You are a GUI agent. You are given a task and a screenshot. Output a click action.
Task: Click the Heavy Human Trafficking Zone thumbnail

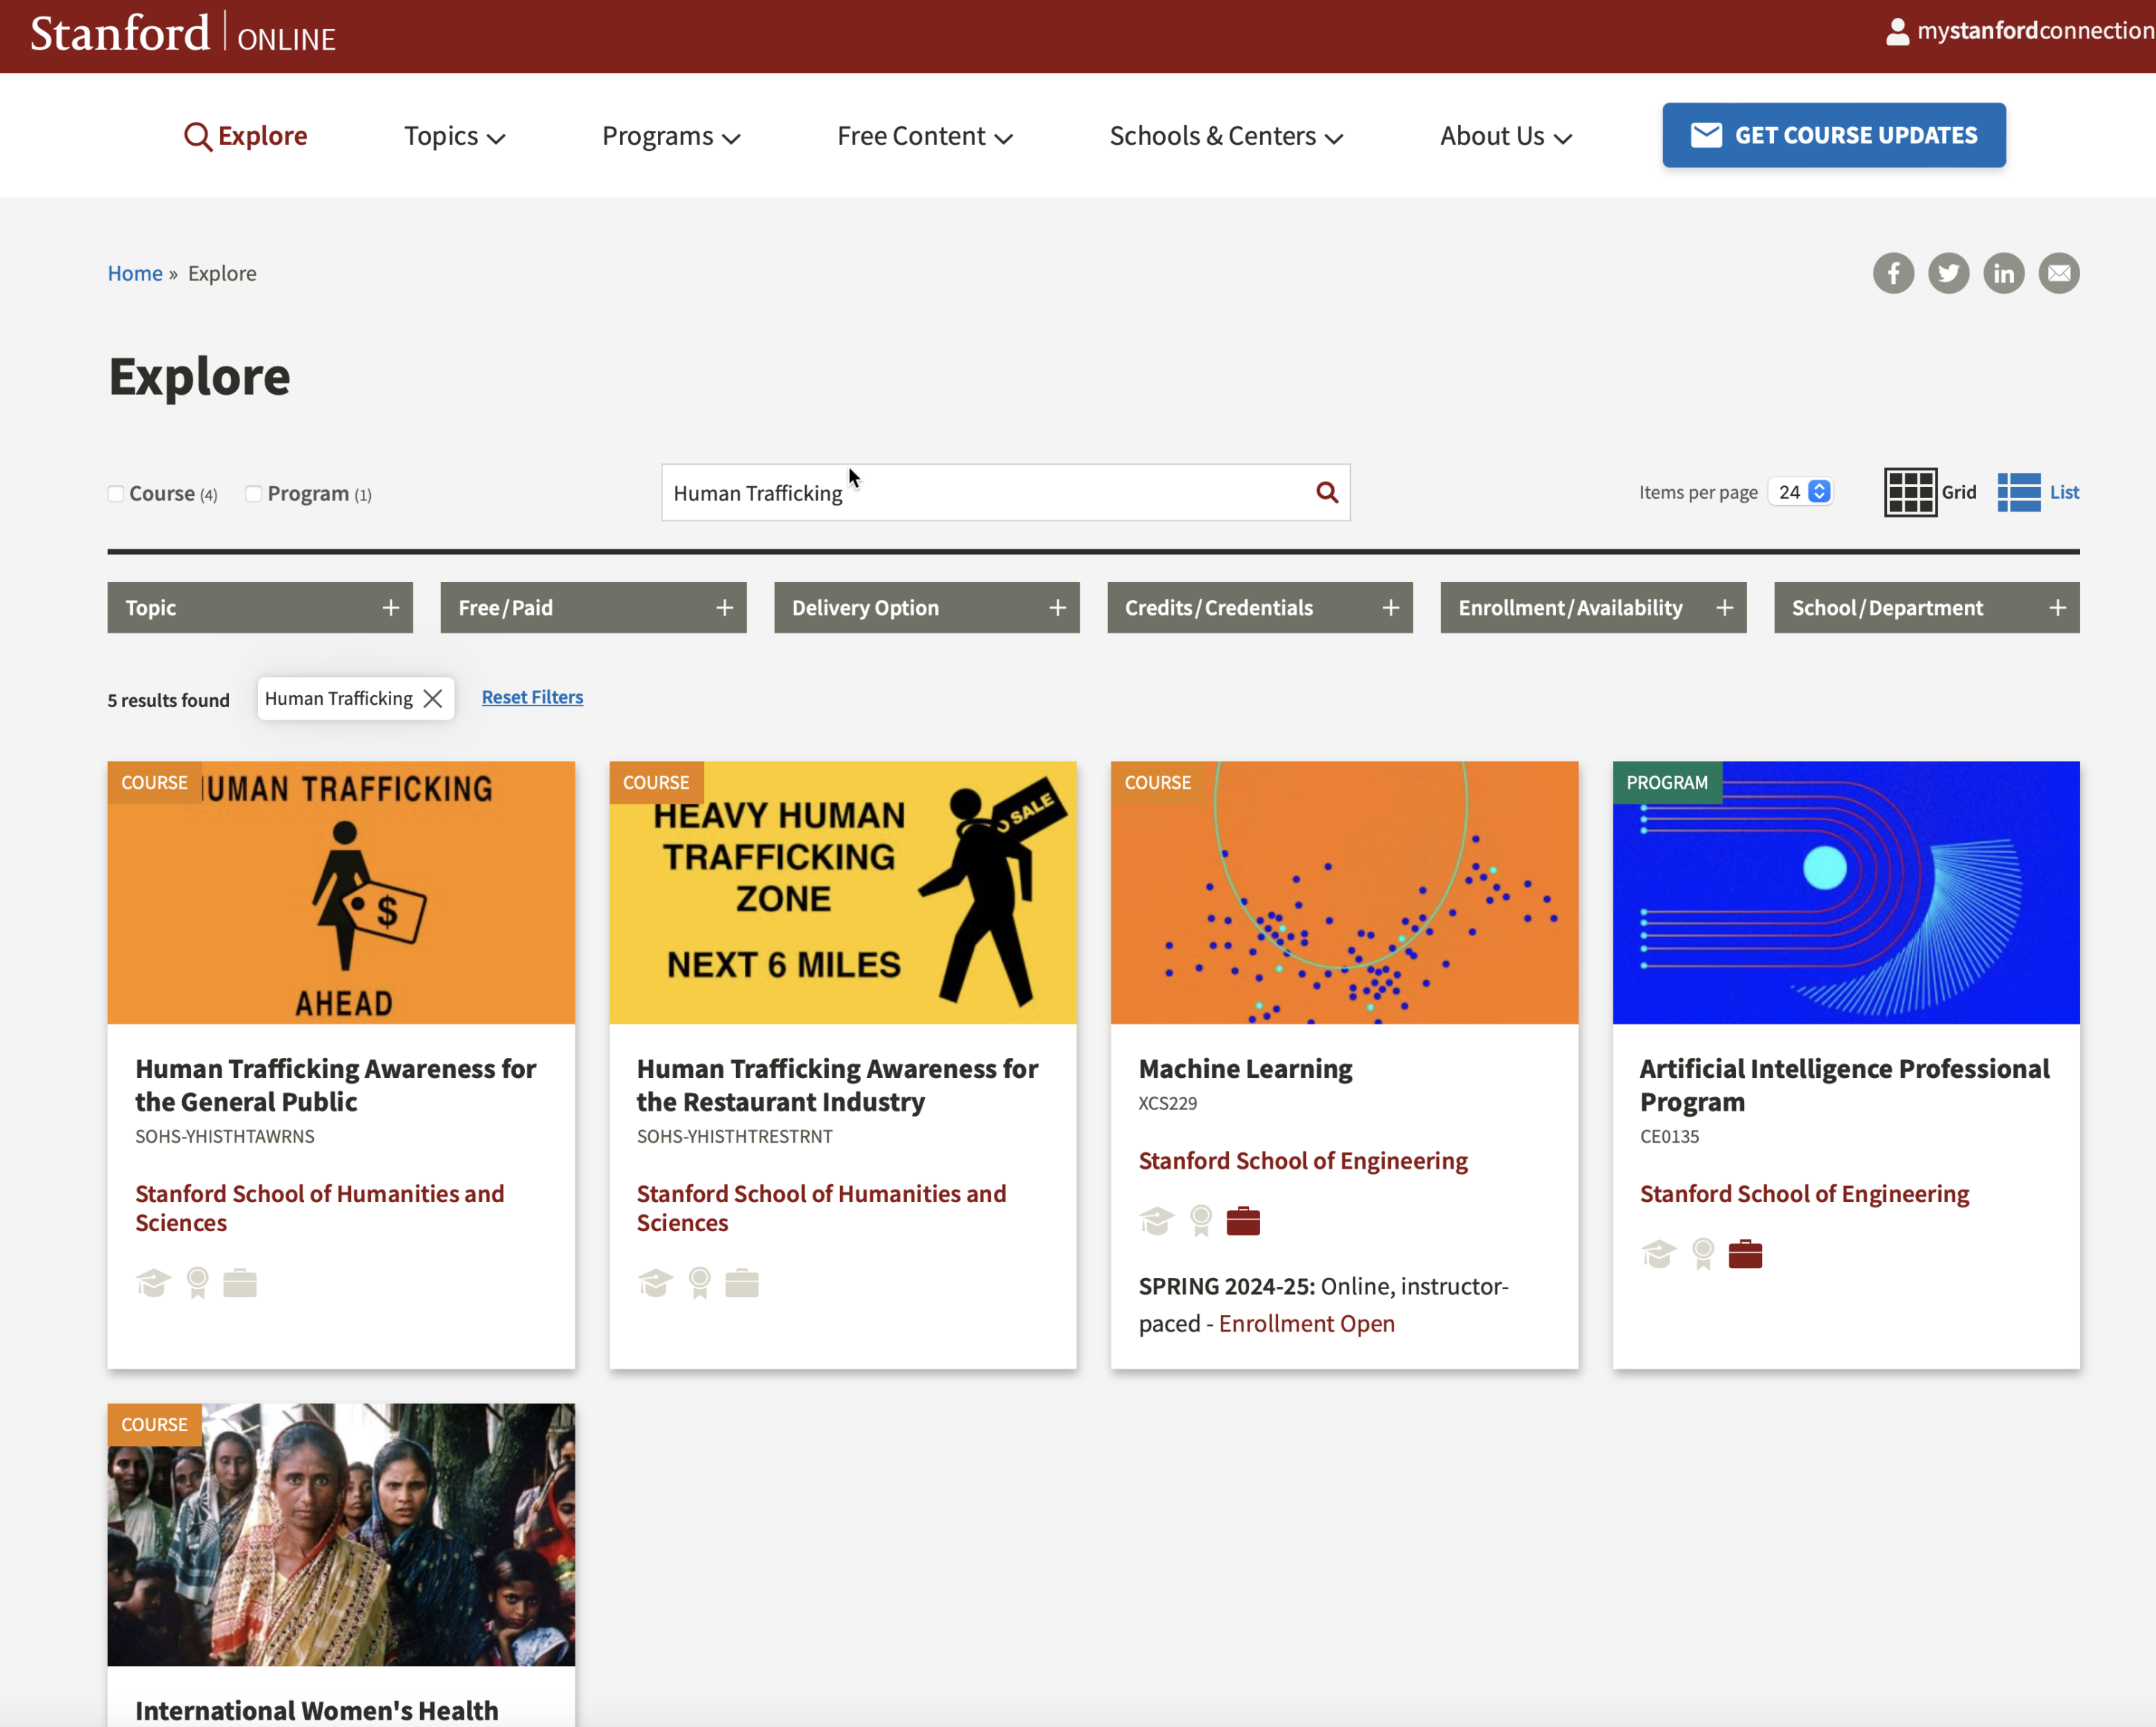point(843,893)
